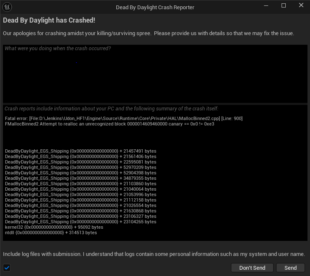Screen dimensions: 310x276
Task: Click the first stack line + 21457491 bytes
Action: tap(80, 151)
